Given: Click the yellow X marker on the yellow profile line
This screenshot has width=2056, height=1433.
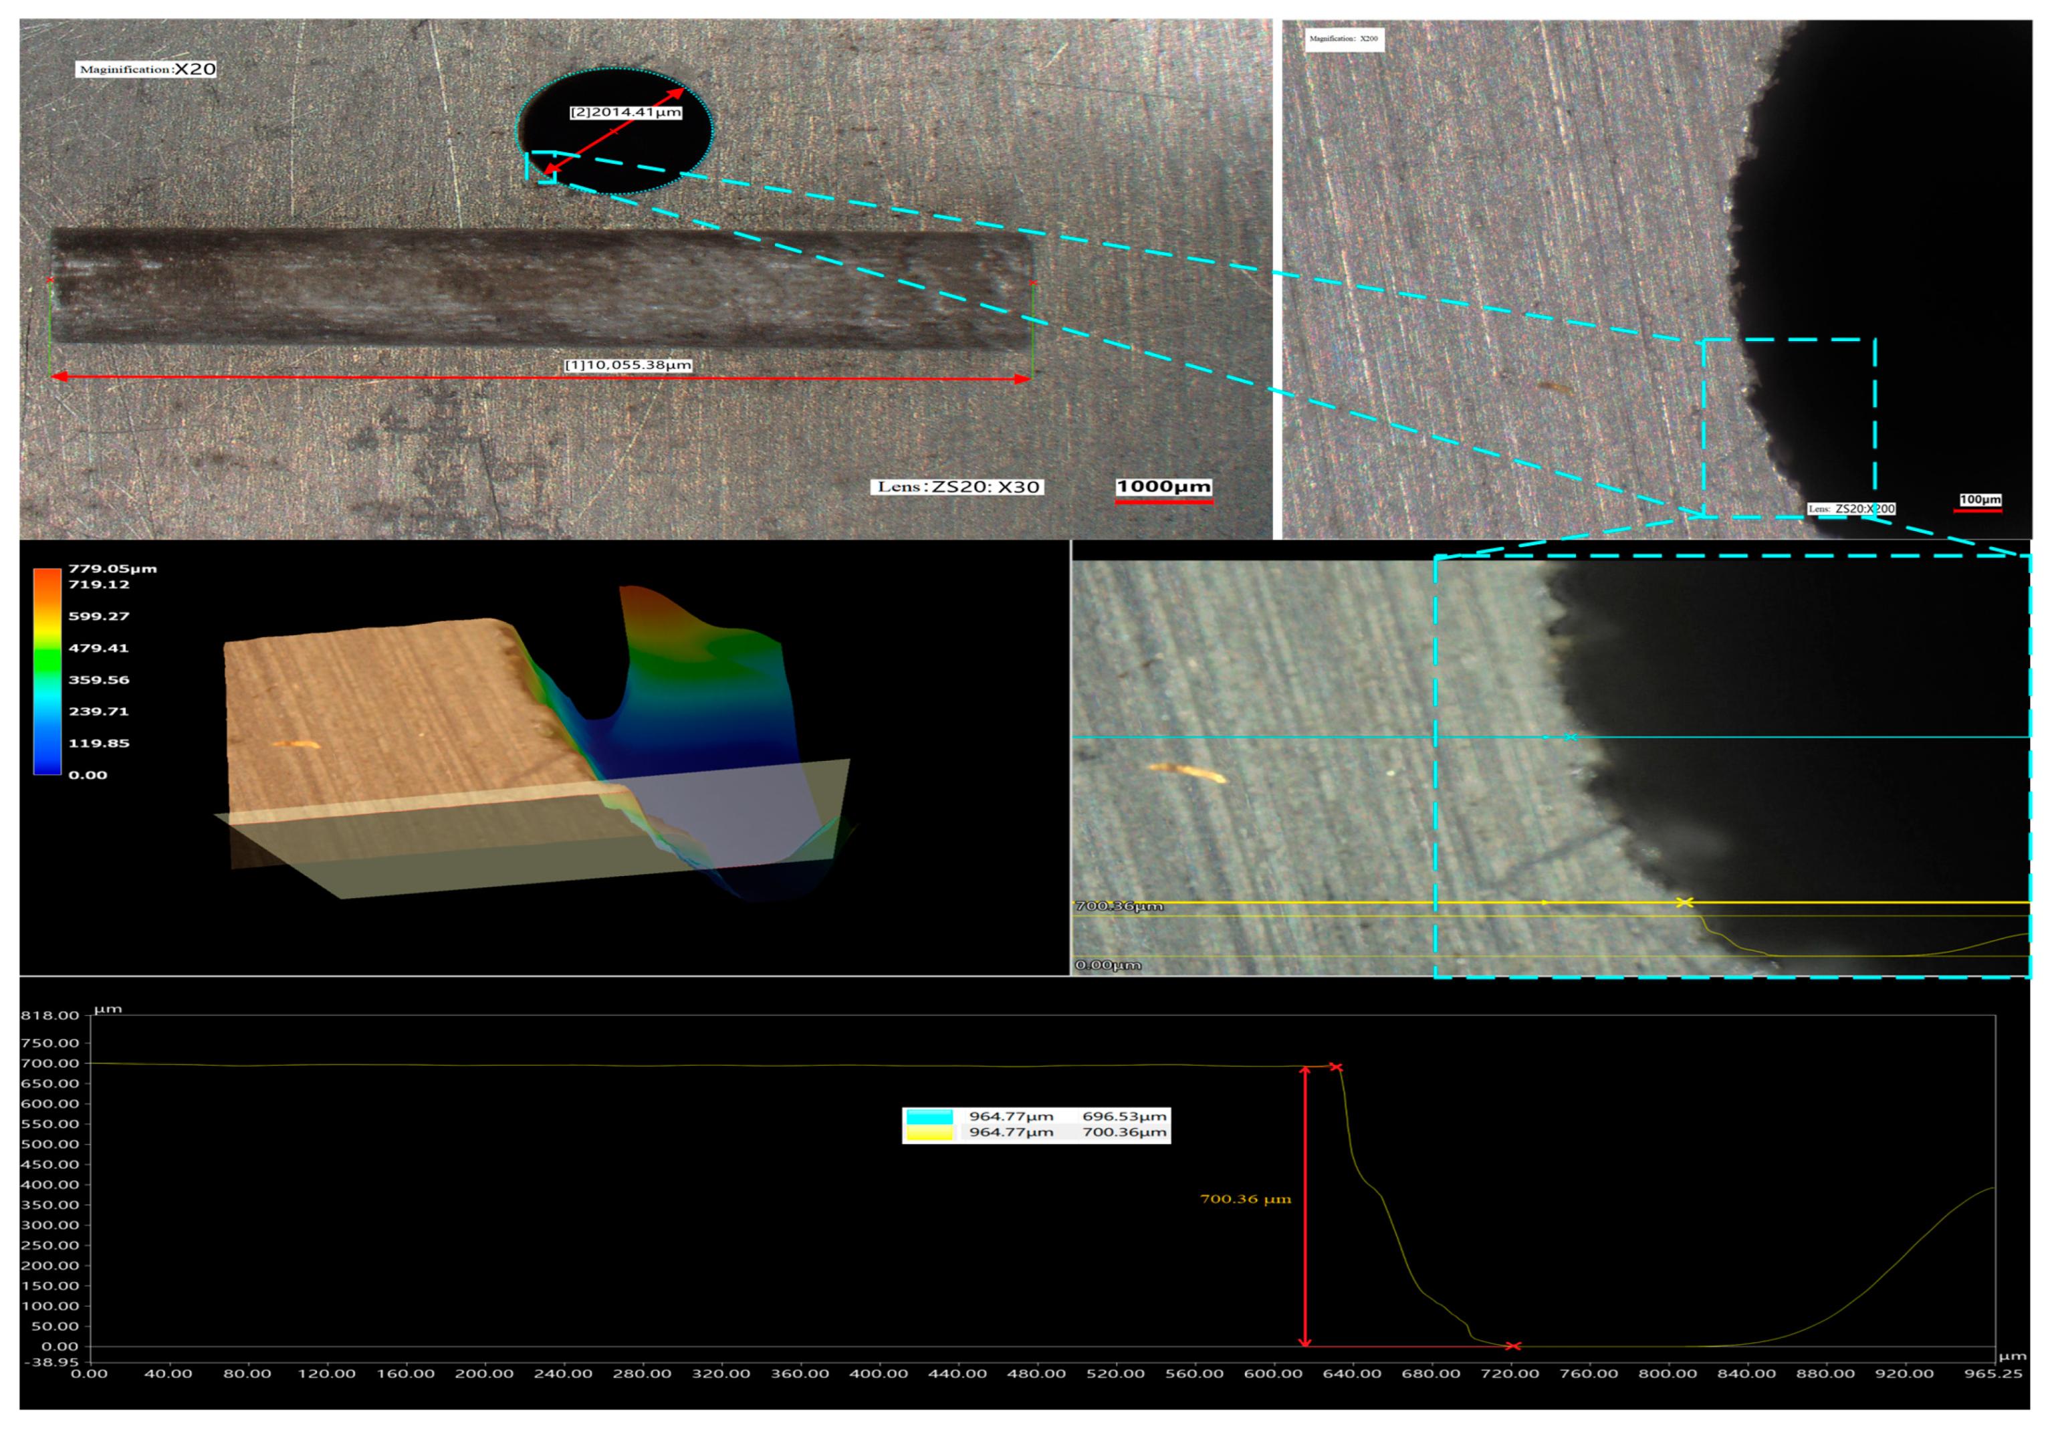Looking at the screenshot, I should 1684,902.
